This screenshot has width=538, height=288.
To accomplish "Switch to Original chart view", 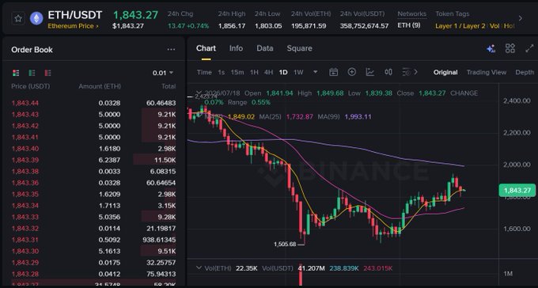I will click(x=445, y=72).
